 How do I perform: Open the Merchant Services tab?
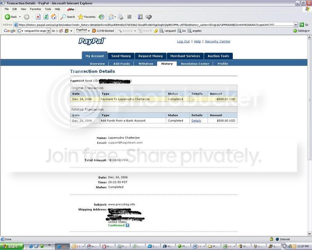(185, 56)
